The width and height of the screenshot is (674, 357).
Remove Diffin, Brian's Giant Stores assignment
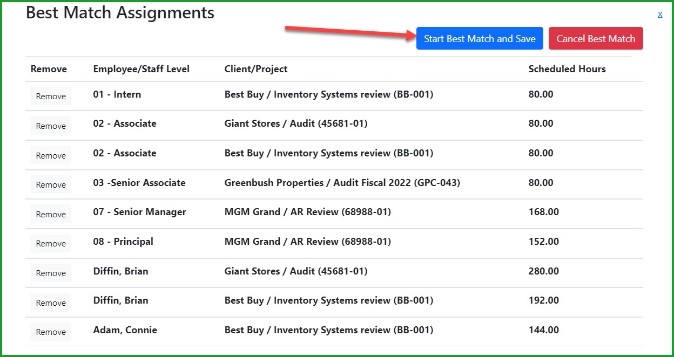click(51, 273)
